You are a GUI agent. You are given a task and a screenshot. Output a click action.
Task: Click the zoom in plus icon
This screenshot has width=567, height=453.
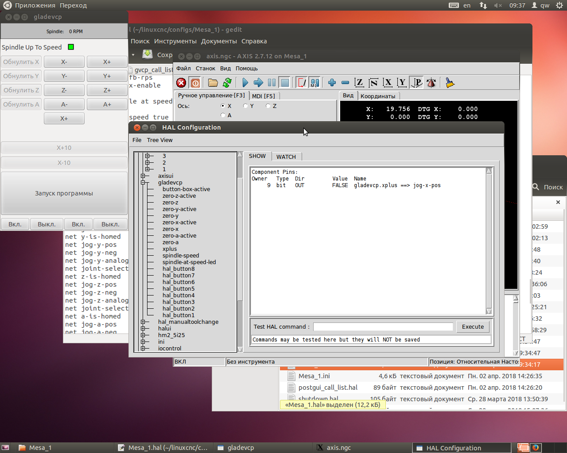[x=332, y=83]
